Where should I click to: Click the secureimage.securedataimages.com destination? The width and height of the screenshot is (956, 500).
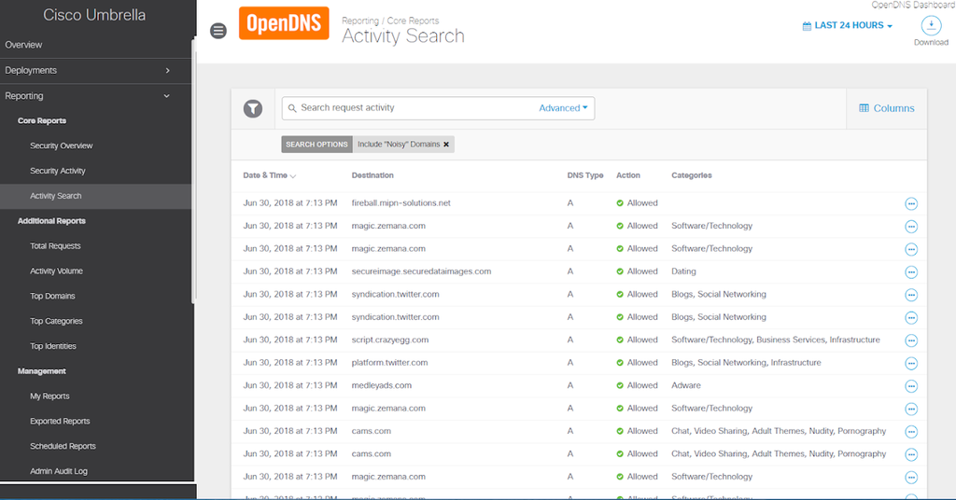(x=421, y=271)
